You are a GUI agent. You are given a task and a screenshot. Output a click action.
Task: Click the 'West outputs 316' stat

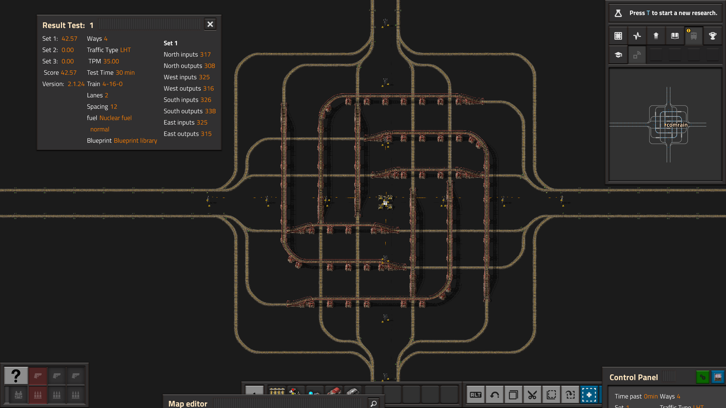click(x=189, y=88)
